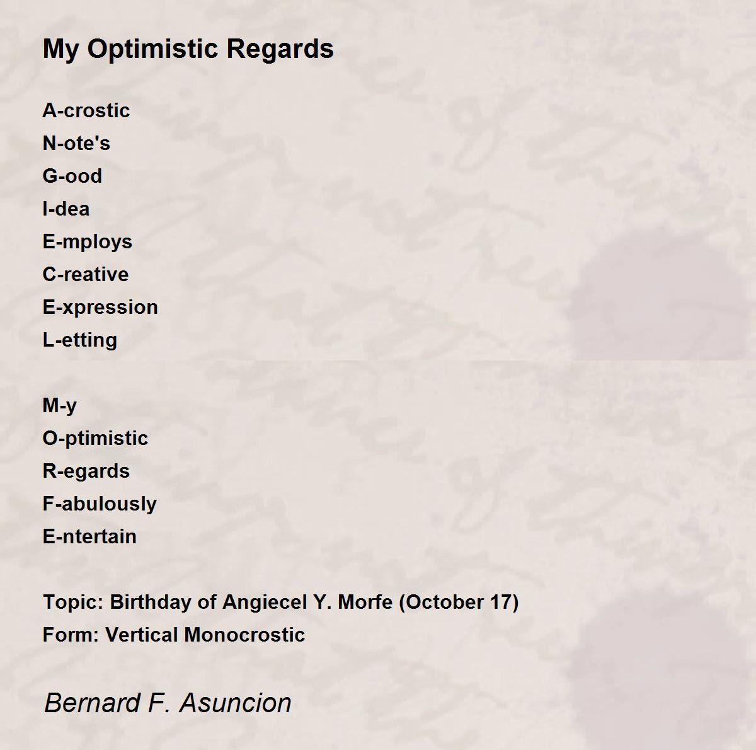
Task: Click the October 17 date text
Action: point(459,603)
